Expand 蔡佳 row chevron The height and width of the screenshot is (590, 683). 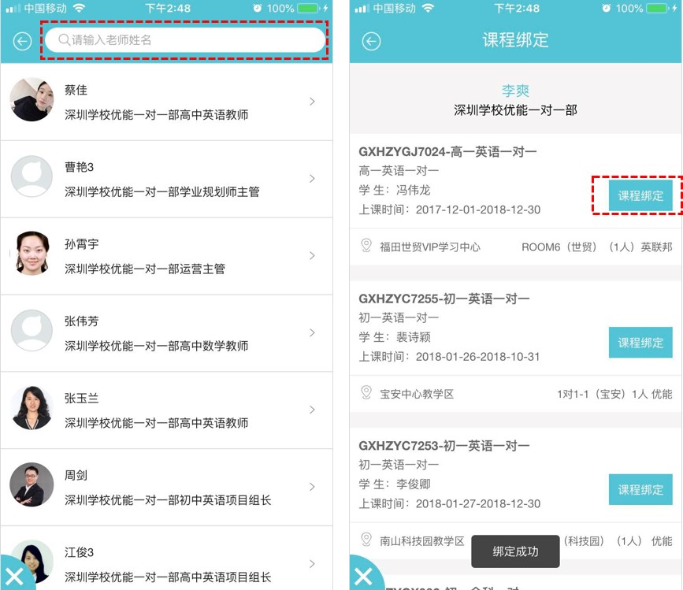[x=313, y=102]
